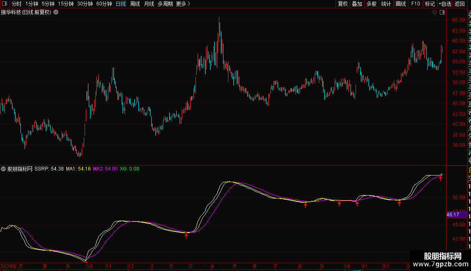
Task: Click the 标记 mark button
Action: pyautogui.click(x=430, y=4)
